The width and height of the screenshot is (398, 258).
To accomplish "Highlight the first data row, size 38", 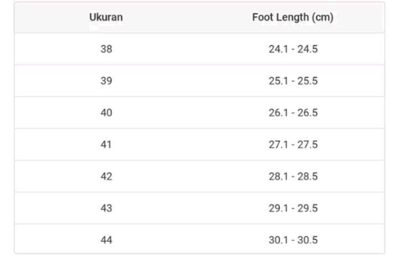I will click(199, 49).
